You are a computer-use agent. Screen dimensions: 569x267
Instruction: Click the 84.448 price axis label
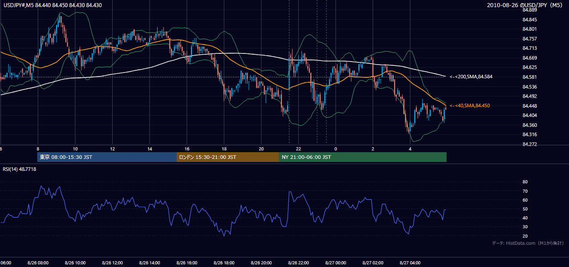point(529,106)
